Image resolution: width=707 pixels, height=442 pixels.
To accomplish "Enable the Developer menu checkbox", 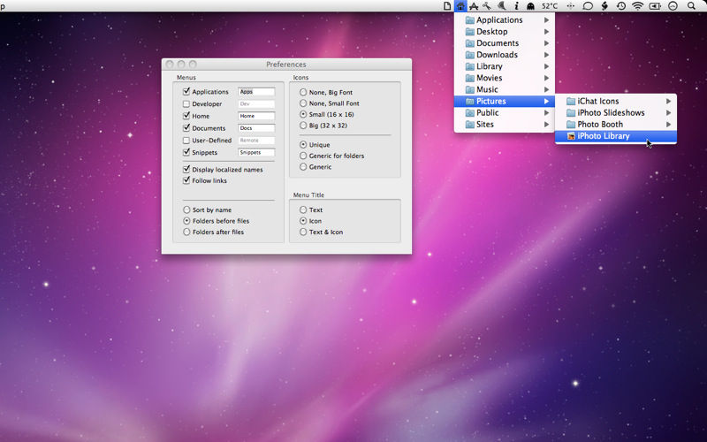I will (x=186, y=103).
